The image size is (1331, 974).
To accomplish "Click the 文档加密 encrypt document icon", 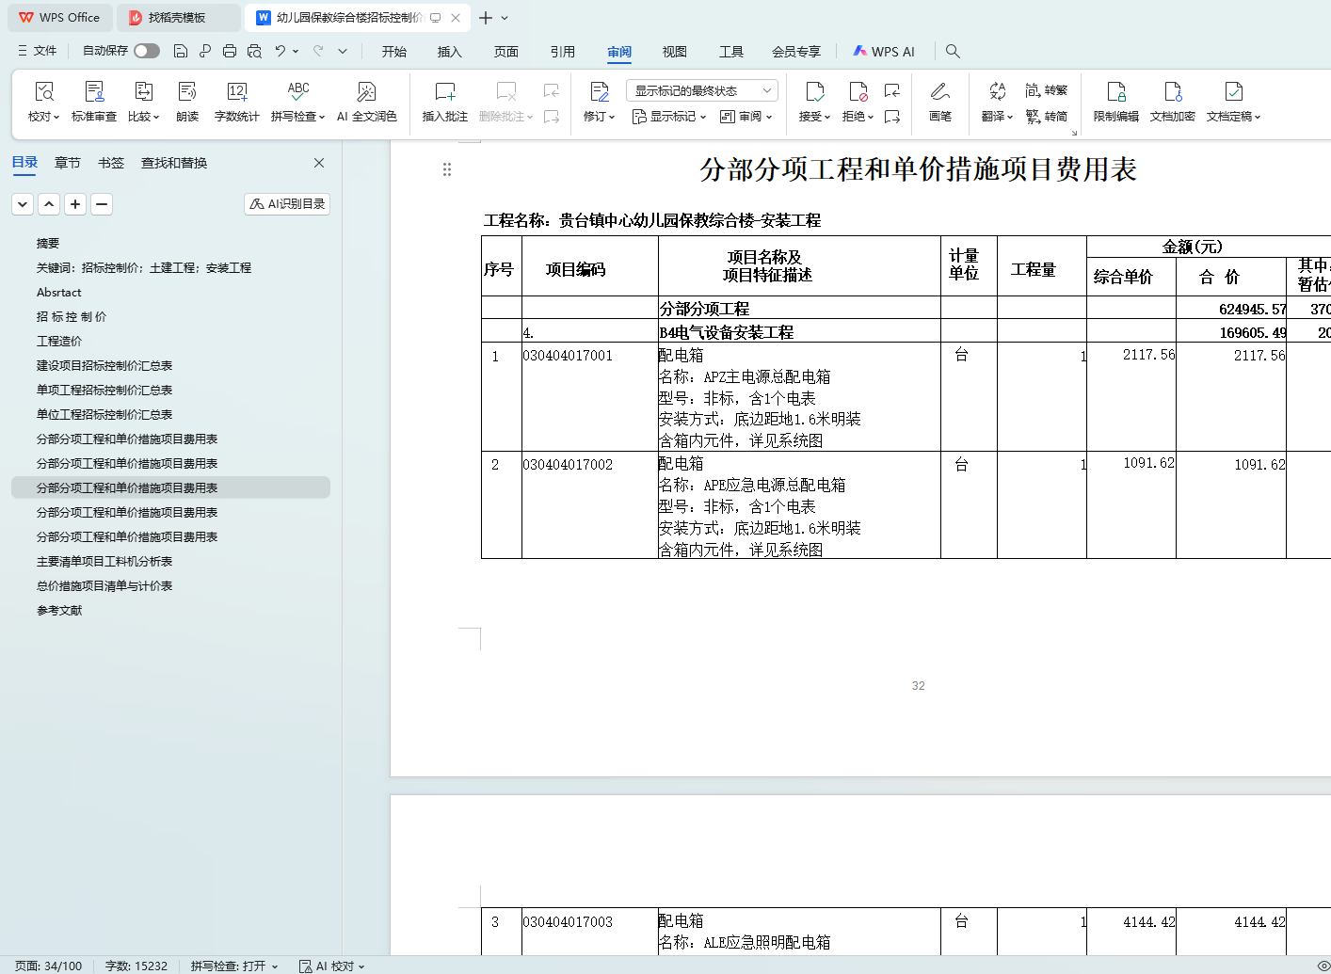I will tap(1172, 101).
